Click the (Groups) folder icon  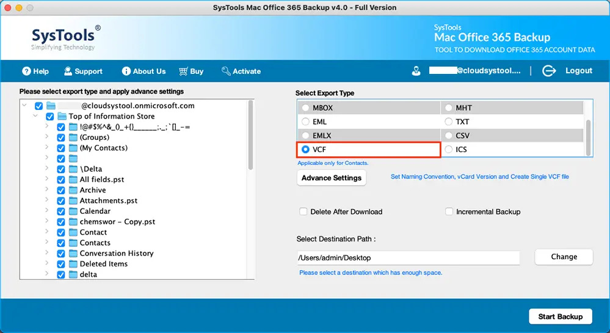tap(73, 137)
